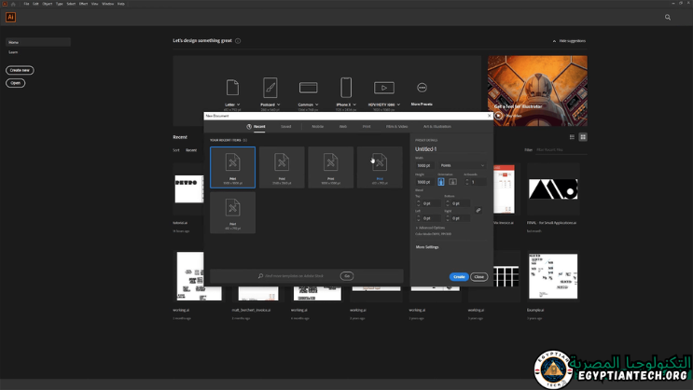
Task: Click the Close button in dialog
Action: (479, 277)
